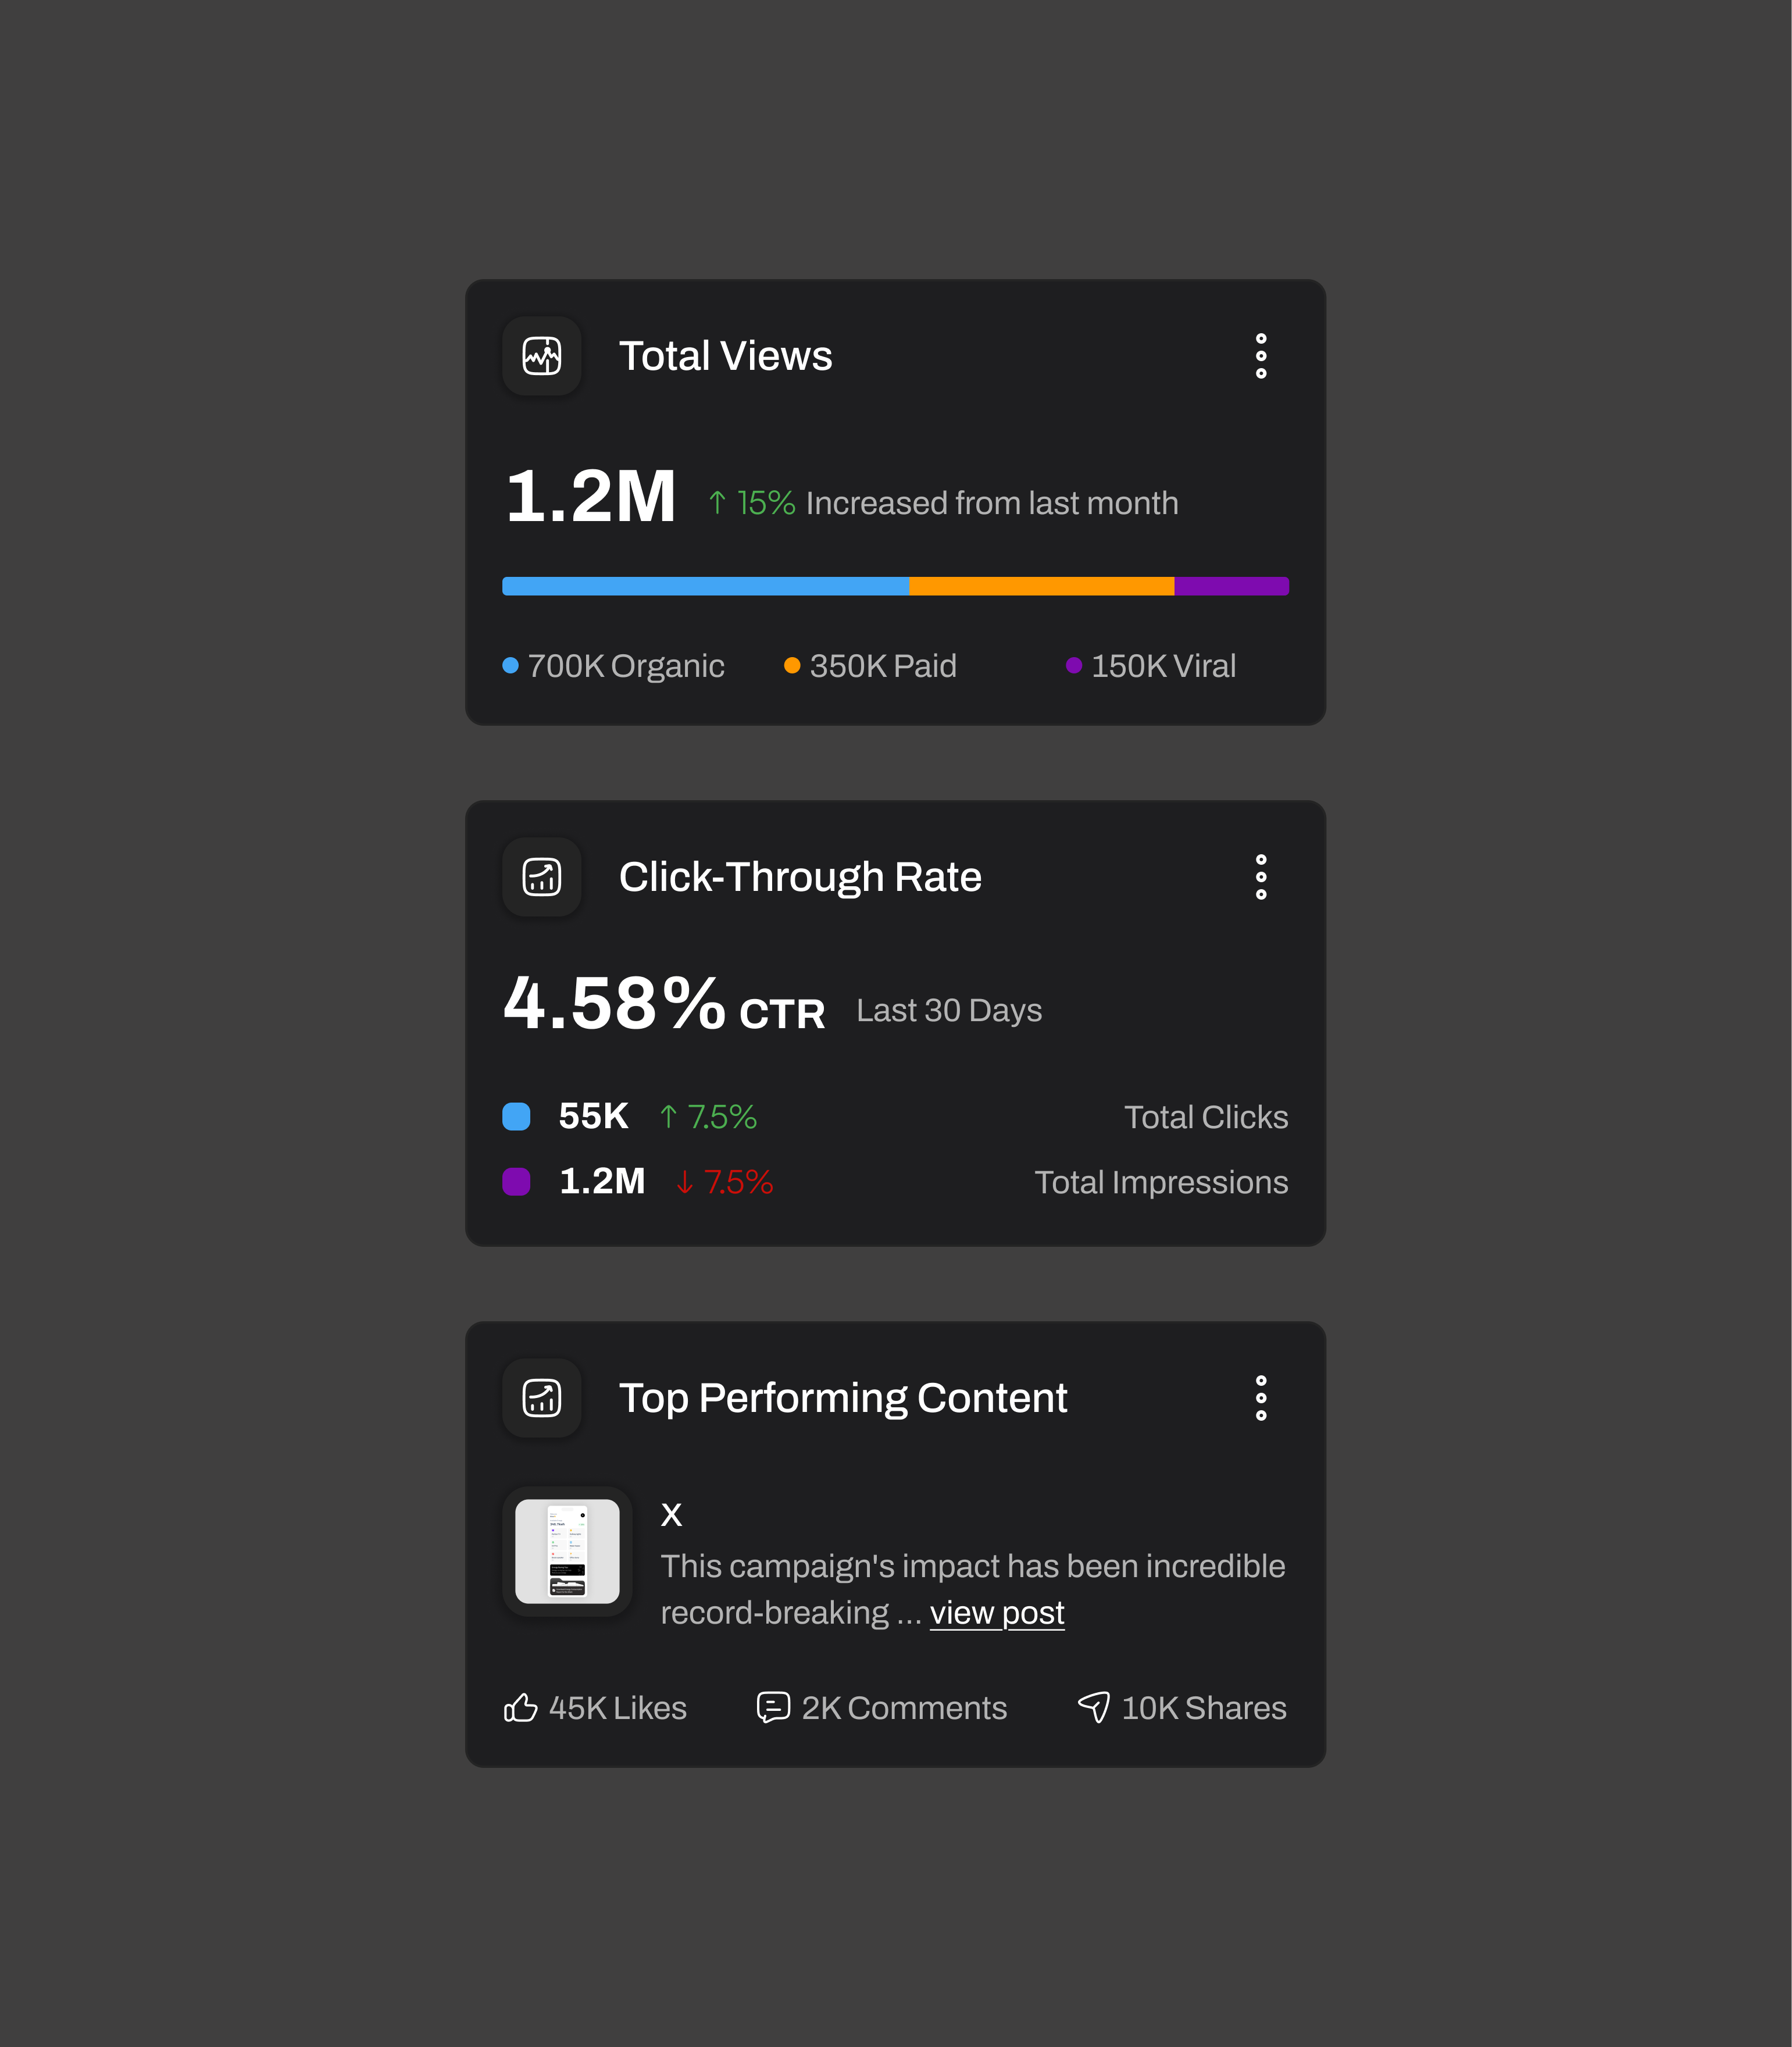The width and height of the screenshot is (1792, 2047).
Task: Click the blue Organic progress bar segment
Action: 705,586
